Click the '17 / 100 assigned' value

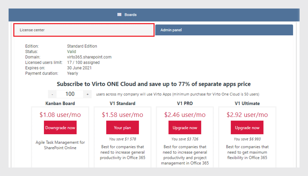[83, 63]
